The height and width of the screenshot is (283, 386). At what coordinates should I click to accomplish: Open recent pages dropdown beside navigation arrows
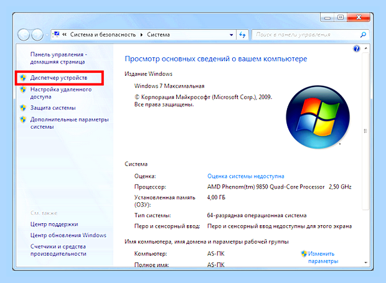click(47, 35)
